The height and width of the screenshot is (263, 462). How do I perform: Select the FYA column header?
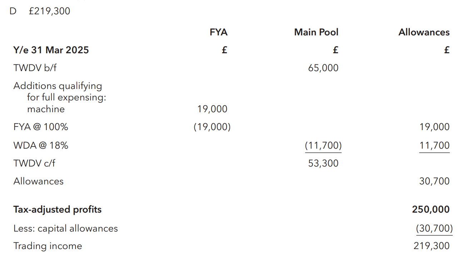click(x=218, y=32)
